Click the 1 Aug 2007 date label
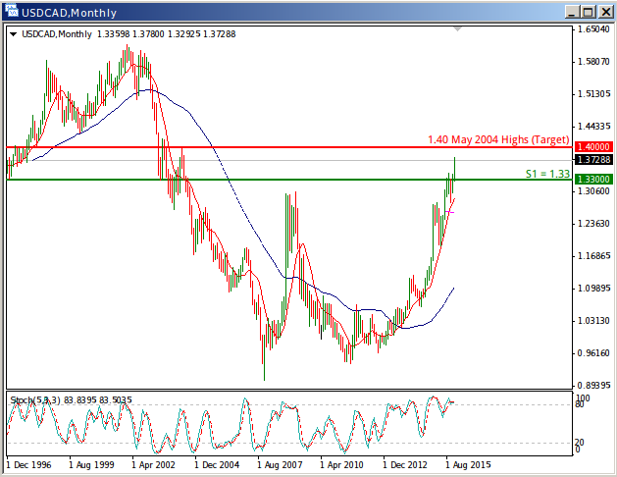 point(280,465)
